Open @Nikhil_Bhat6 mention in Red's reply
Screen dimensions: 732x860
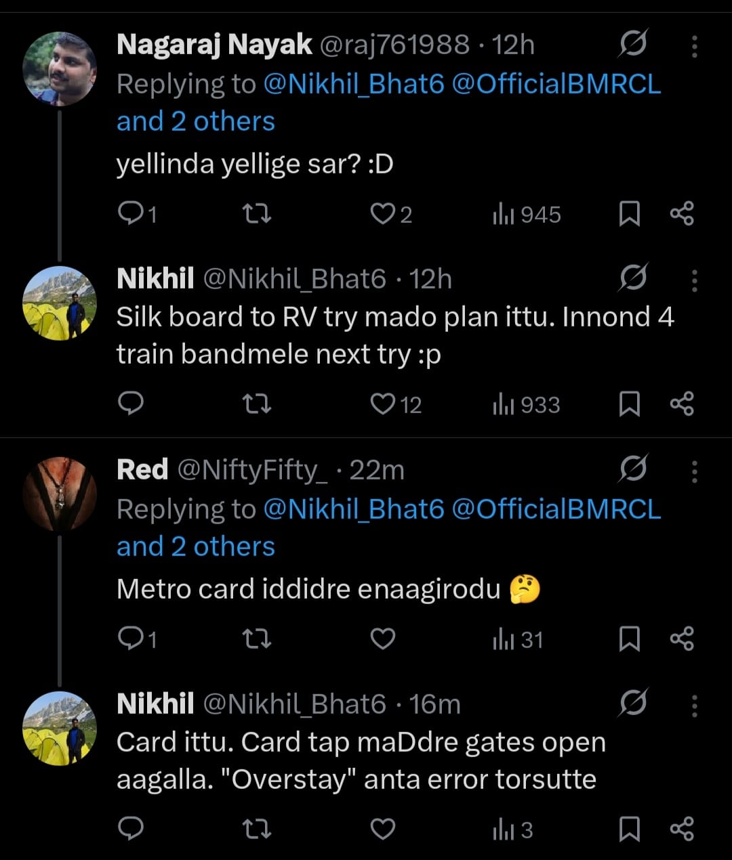pyautogui.click(x=353, y=509)
